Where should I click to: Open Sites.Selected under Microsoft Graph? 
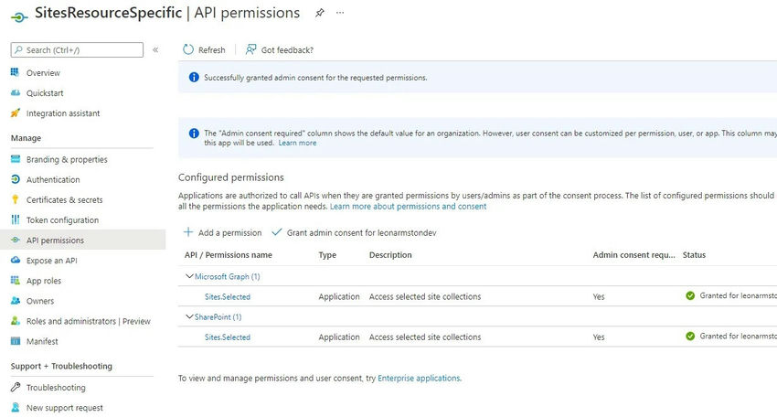tap(228, 296)
